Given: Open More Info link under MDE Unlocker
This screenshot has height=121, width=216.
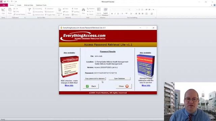Looking at the screenshot, I should (x=69, y=85).
